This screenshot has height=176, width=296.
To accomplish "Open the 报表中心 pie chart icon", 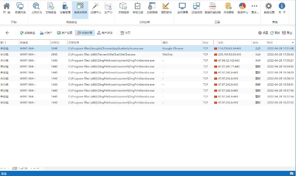I will point(243,8).
